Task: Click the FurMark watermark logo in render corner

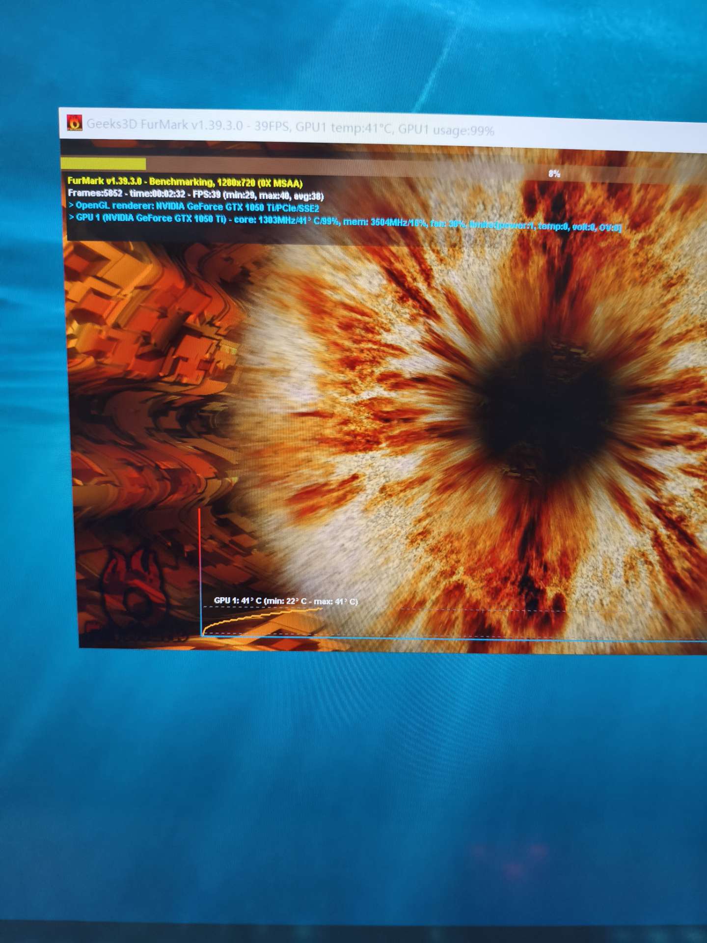Action: click(x=129, y=583)
